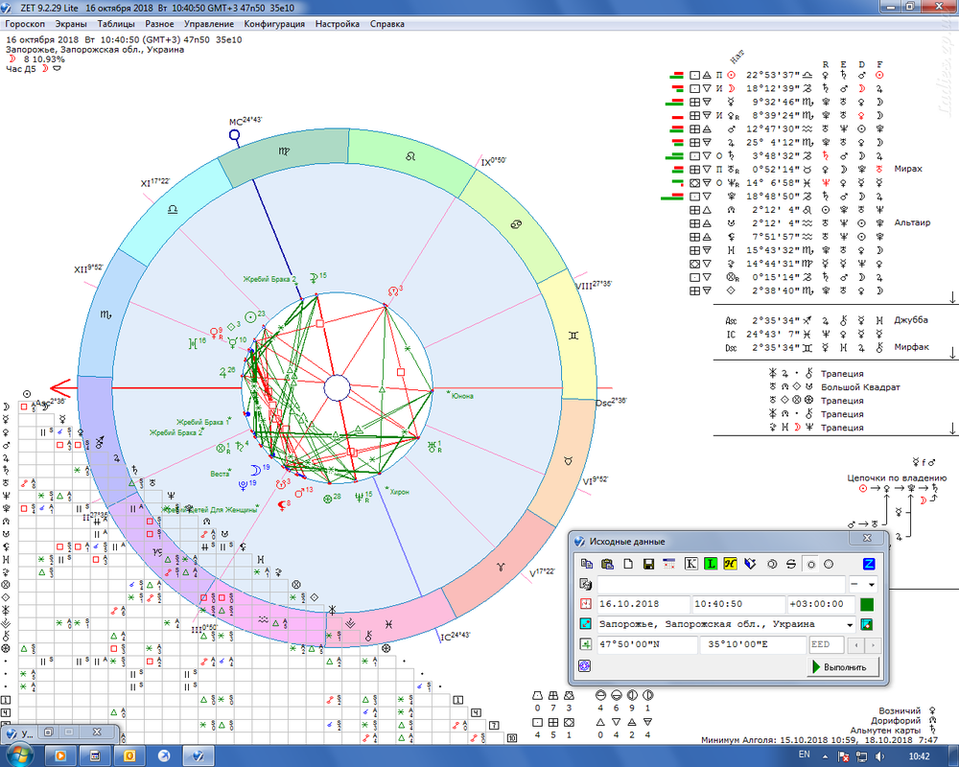
Task: Click the green color swatch beside the time zone
Action: (867, 604)
